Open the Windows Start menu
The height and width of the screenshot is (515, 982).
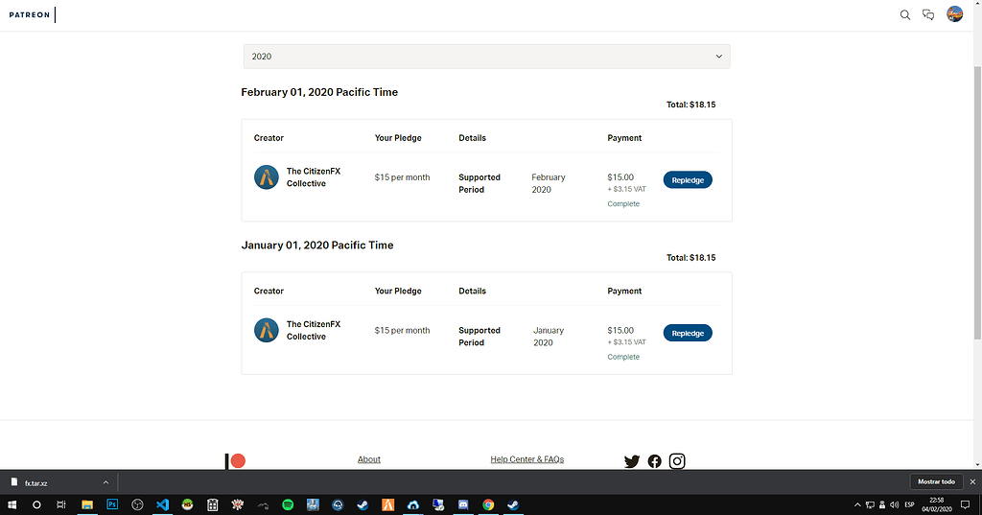coord(12,504)
